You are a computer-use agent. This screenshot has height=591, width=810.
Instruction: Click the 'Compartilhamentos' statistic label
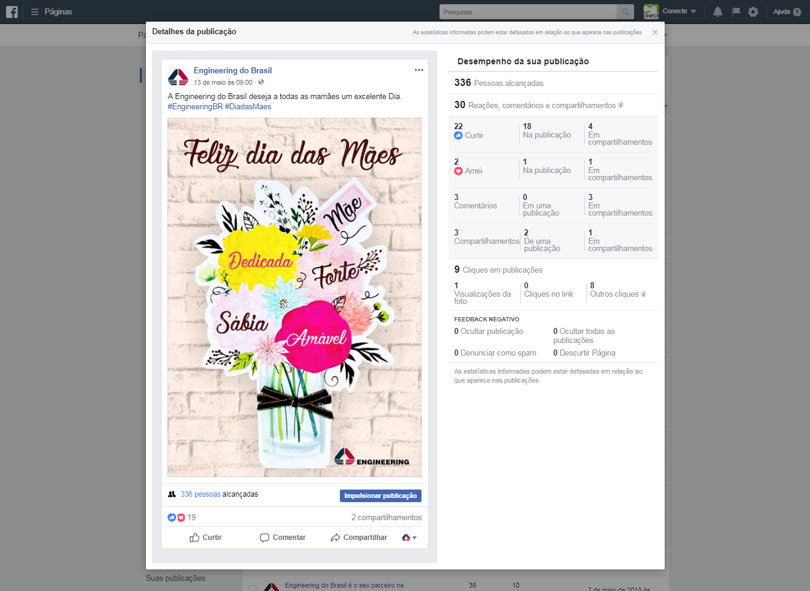487,241
